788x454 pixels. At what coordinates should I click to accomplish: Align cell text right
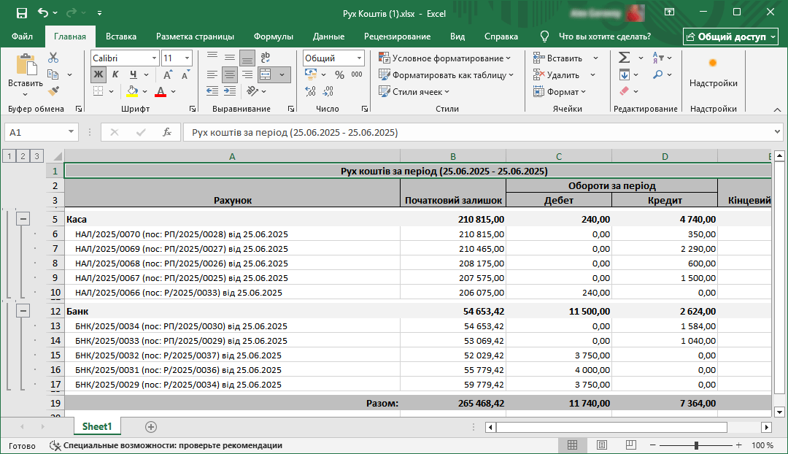click(247, 75)
